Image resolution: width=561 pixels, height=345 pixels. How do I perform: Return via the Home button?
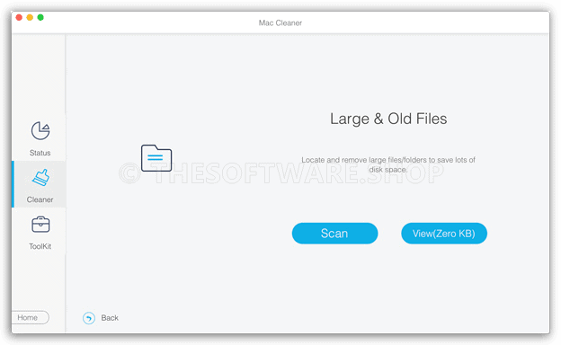tap(30, 317)
